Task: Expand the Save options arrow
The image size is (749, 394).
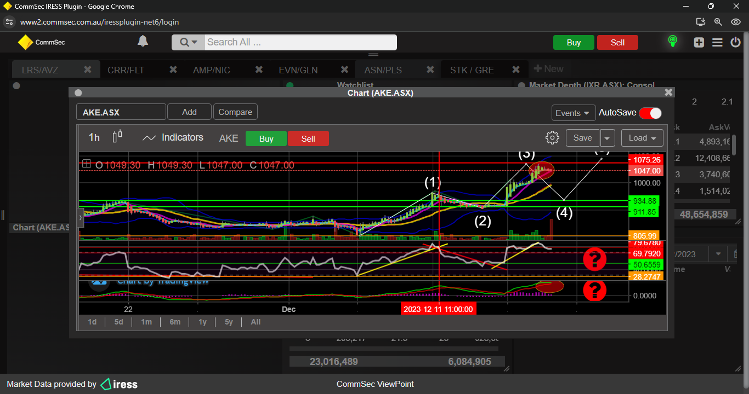Action: [x=608, y=138]
